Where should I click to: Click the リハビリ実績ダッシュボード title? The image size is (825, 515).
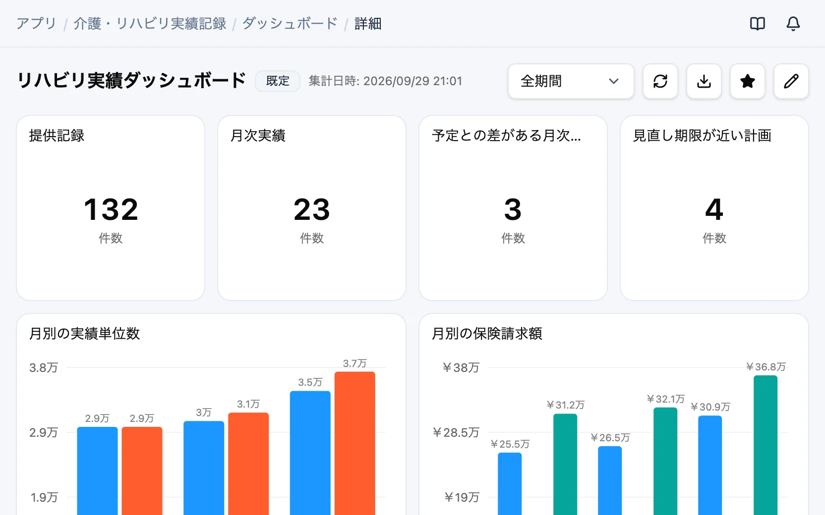[131, 80]
